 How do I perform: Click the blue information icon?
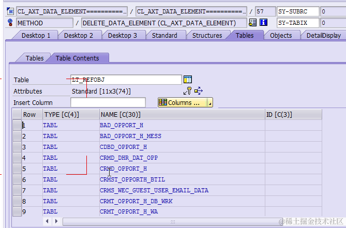click(263, 22)
